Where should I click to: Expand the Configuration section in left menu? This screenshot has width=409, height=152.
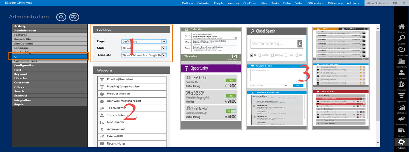[49, 65]
